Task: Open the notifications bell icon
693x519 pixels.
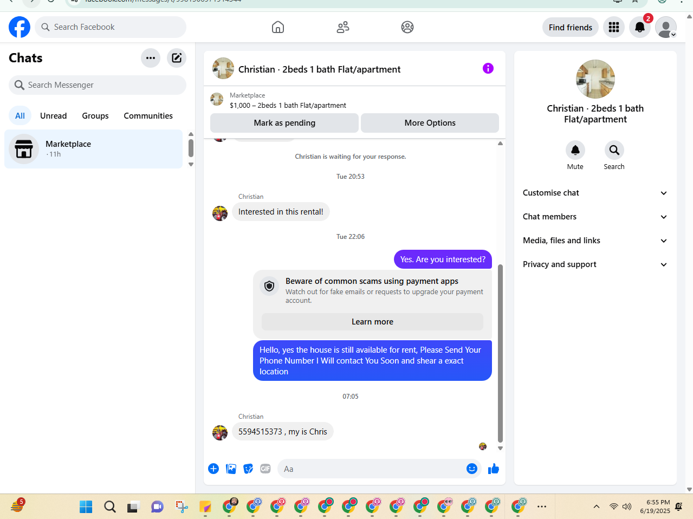Action: [640, 27]
